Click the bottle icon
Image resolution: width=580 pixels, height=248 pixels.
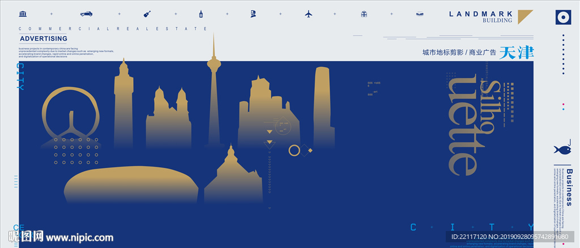tap(201, 14)
